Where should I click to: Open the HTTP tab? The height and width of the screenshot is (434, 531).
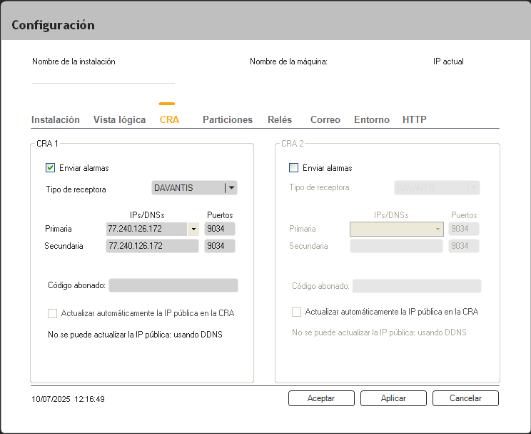pos(415,120)
